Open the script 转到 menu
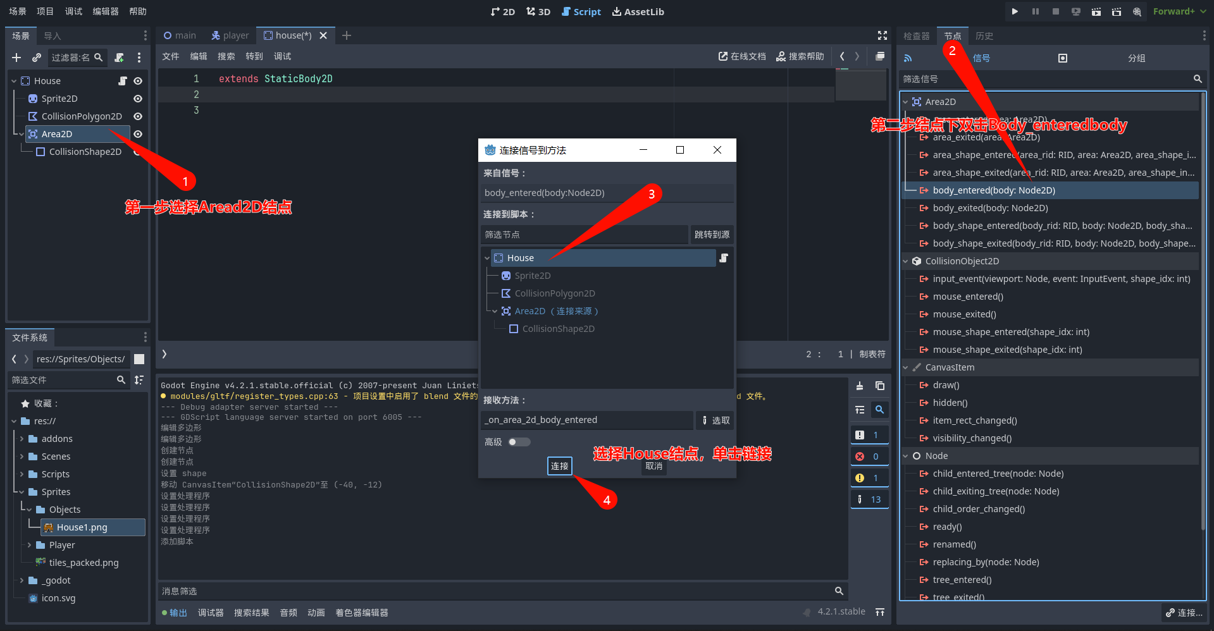Viewport: 1214px width, 631px height. pyautogui.click(x=254, y=56)
